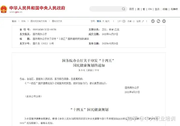Screen dimensions: 180x126
Task: Switch to English EN version
Action: (x=150, y=9)
